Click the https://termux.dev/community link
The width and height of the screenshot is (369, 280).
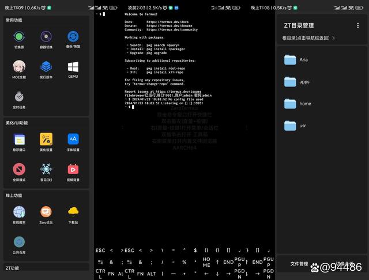point(172,30)
